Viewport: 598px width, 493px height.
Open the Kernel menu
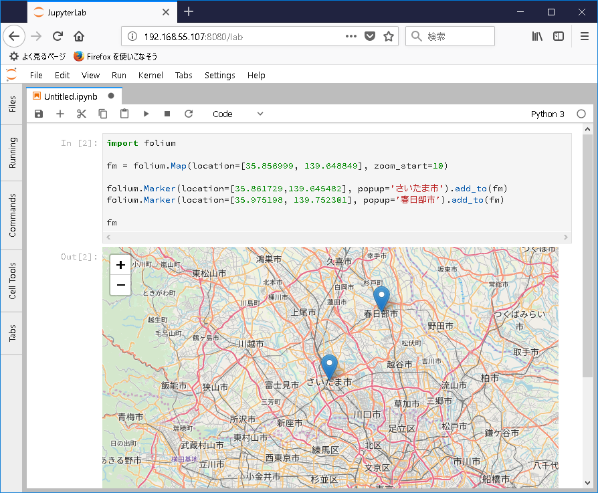click(x=151, y=75)
